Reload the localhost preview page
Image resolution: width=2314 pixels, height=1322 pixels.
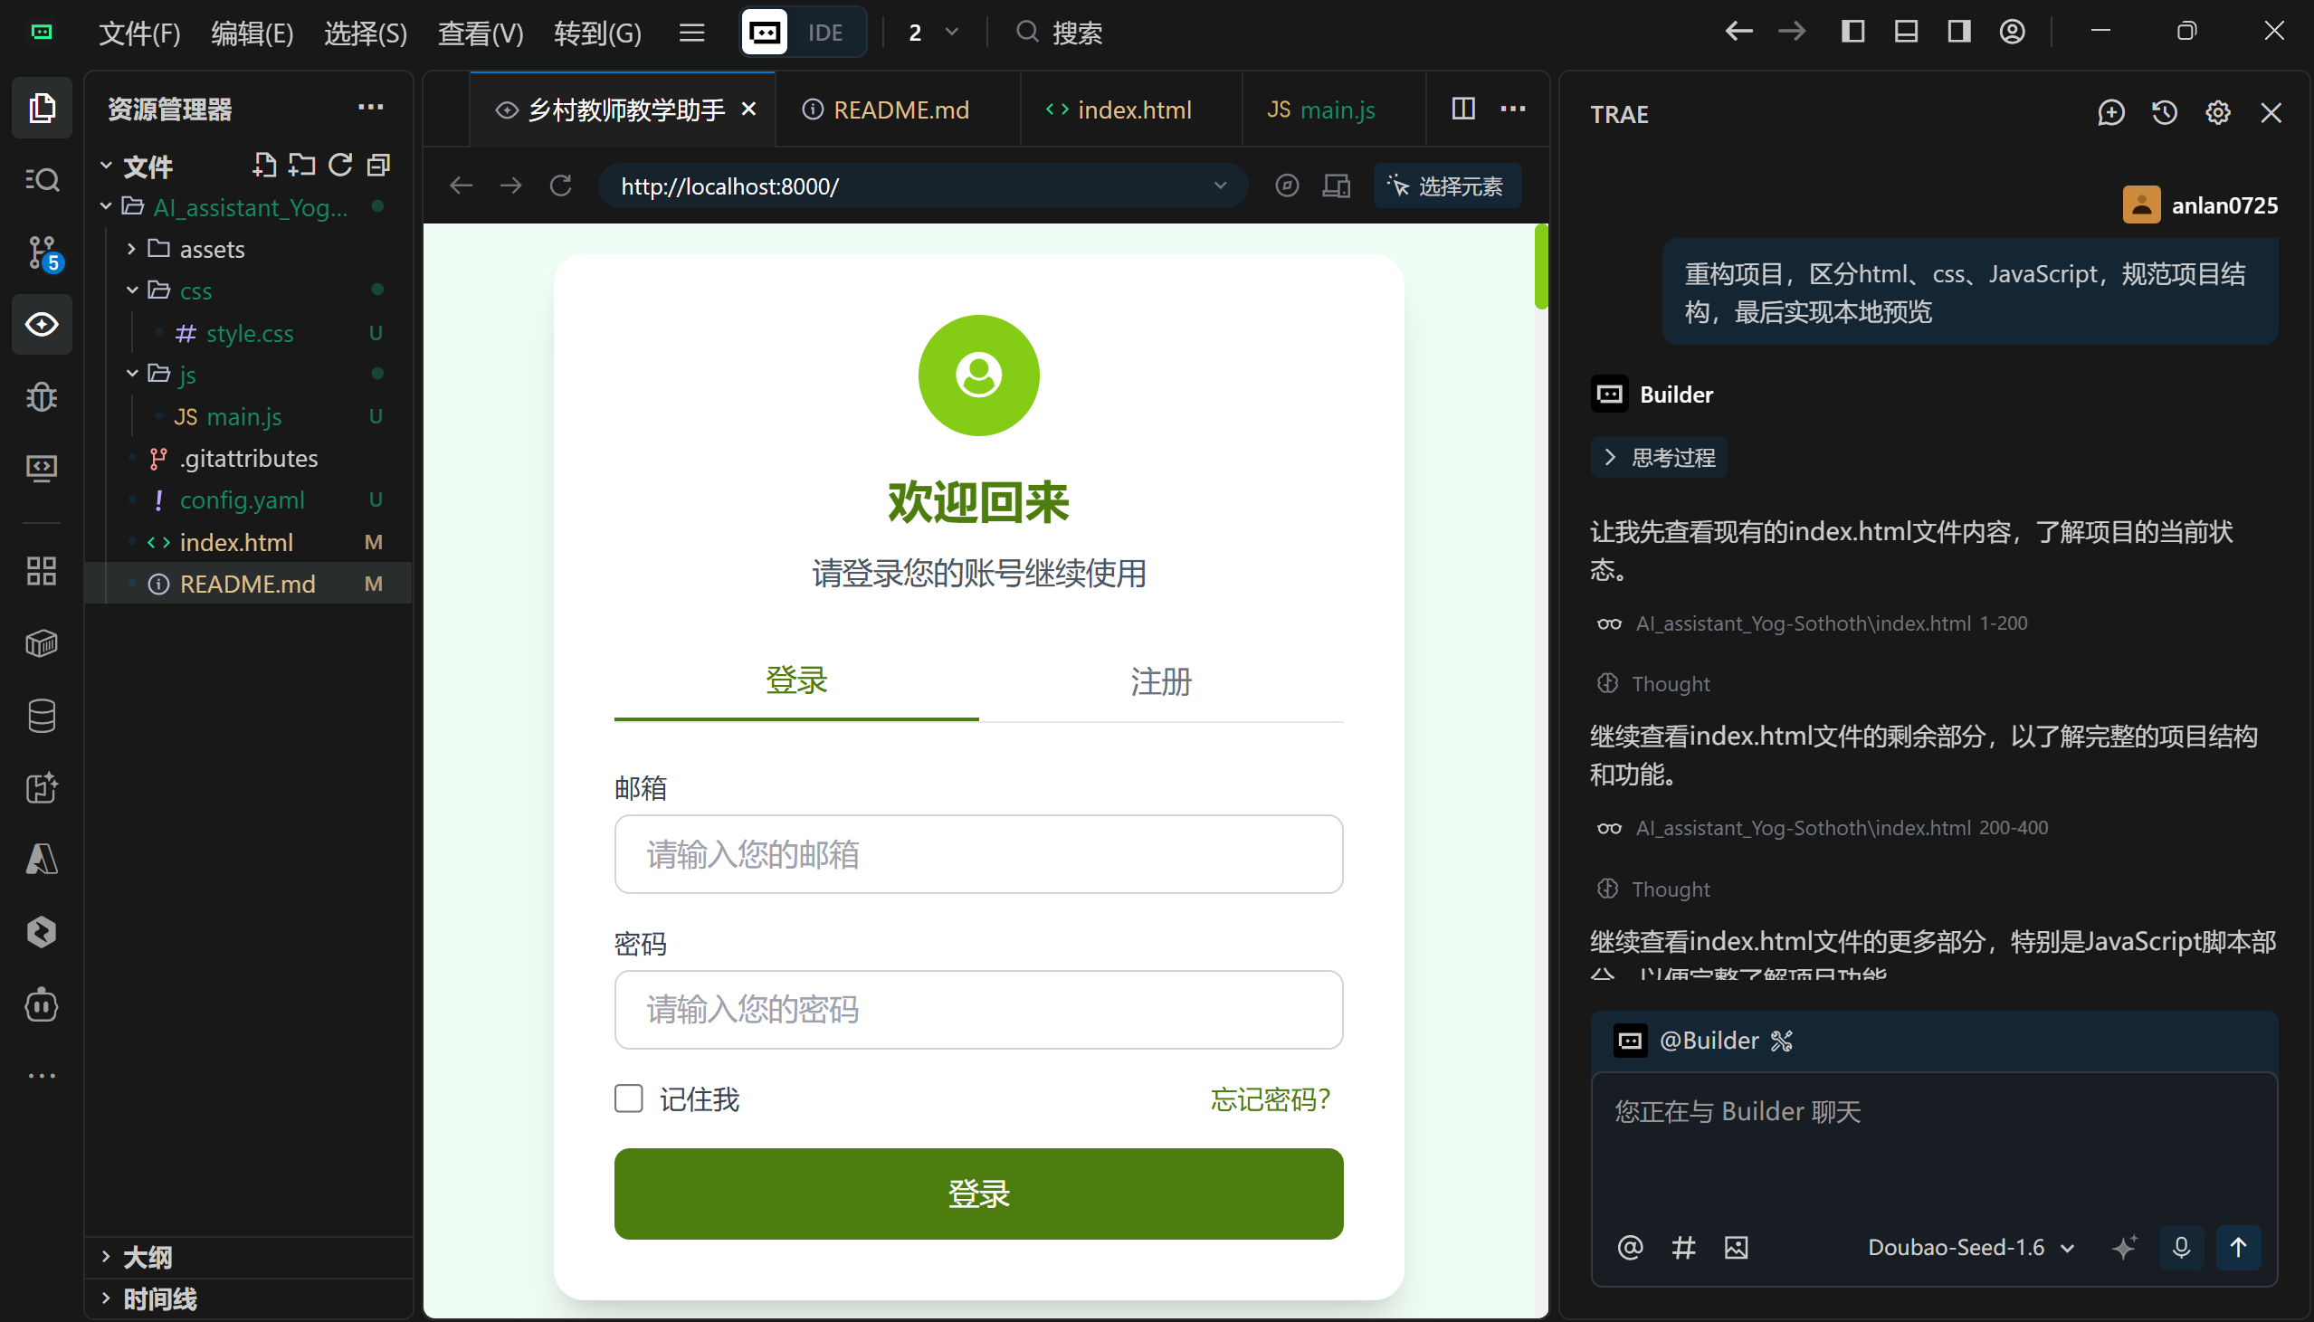tap(561, 186)
